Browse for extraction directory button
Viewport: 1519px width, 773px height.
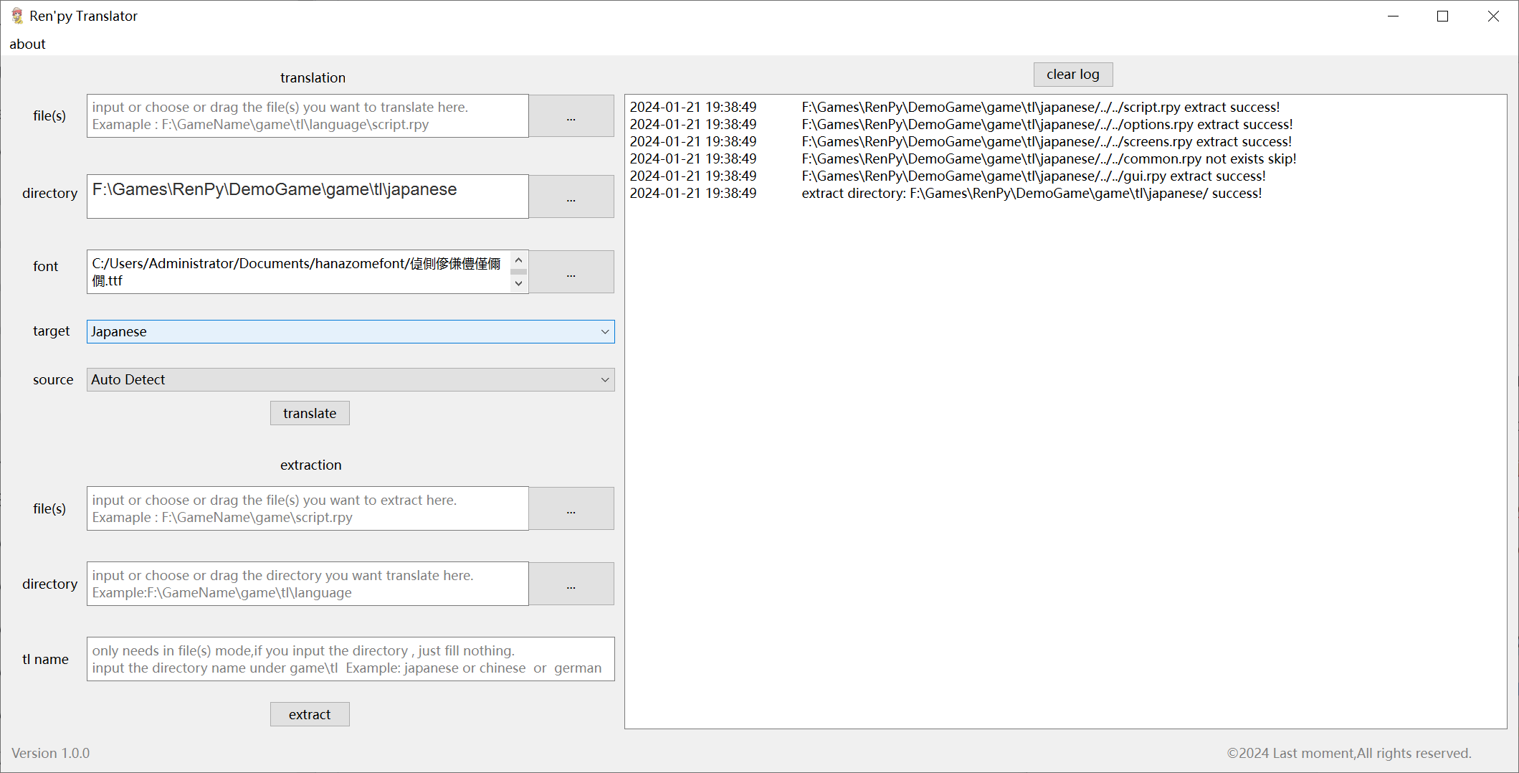pyautogui.click(x=571, y=584)
